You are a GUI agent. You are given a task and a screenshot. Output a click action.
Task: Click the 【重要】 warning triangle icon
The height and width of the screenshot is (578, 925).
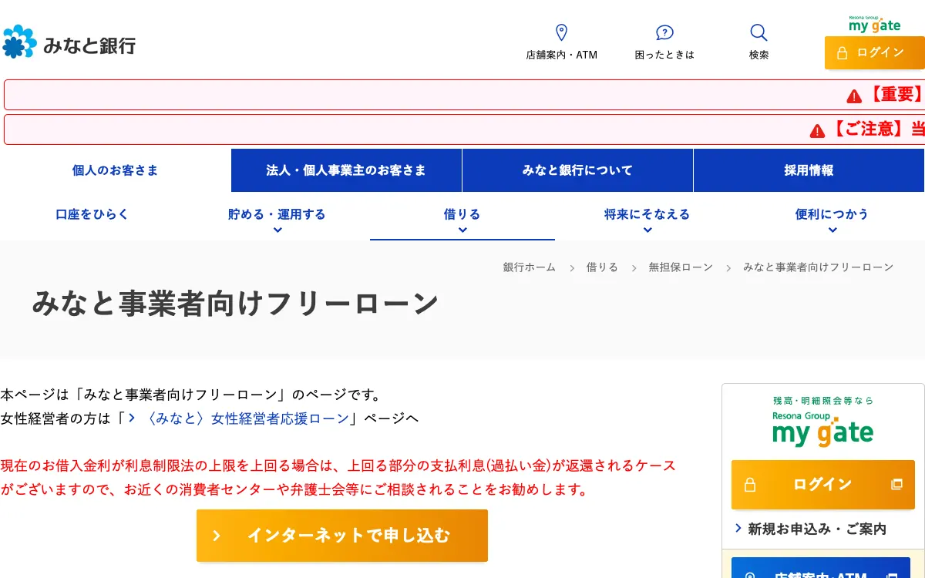coord(854,96)
